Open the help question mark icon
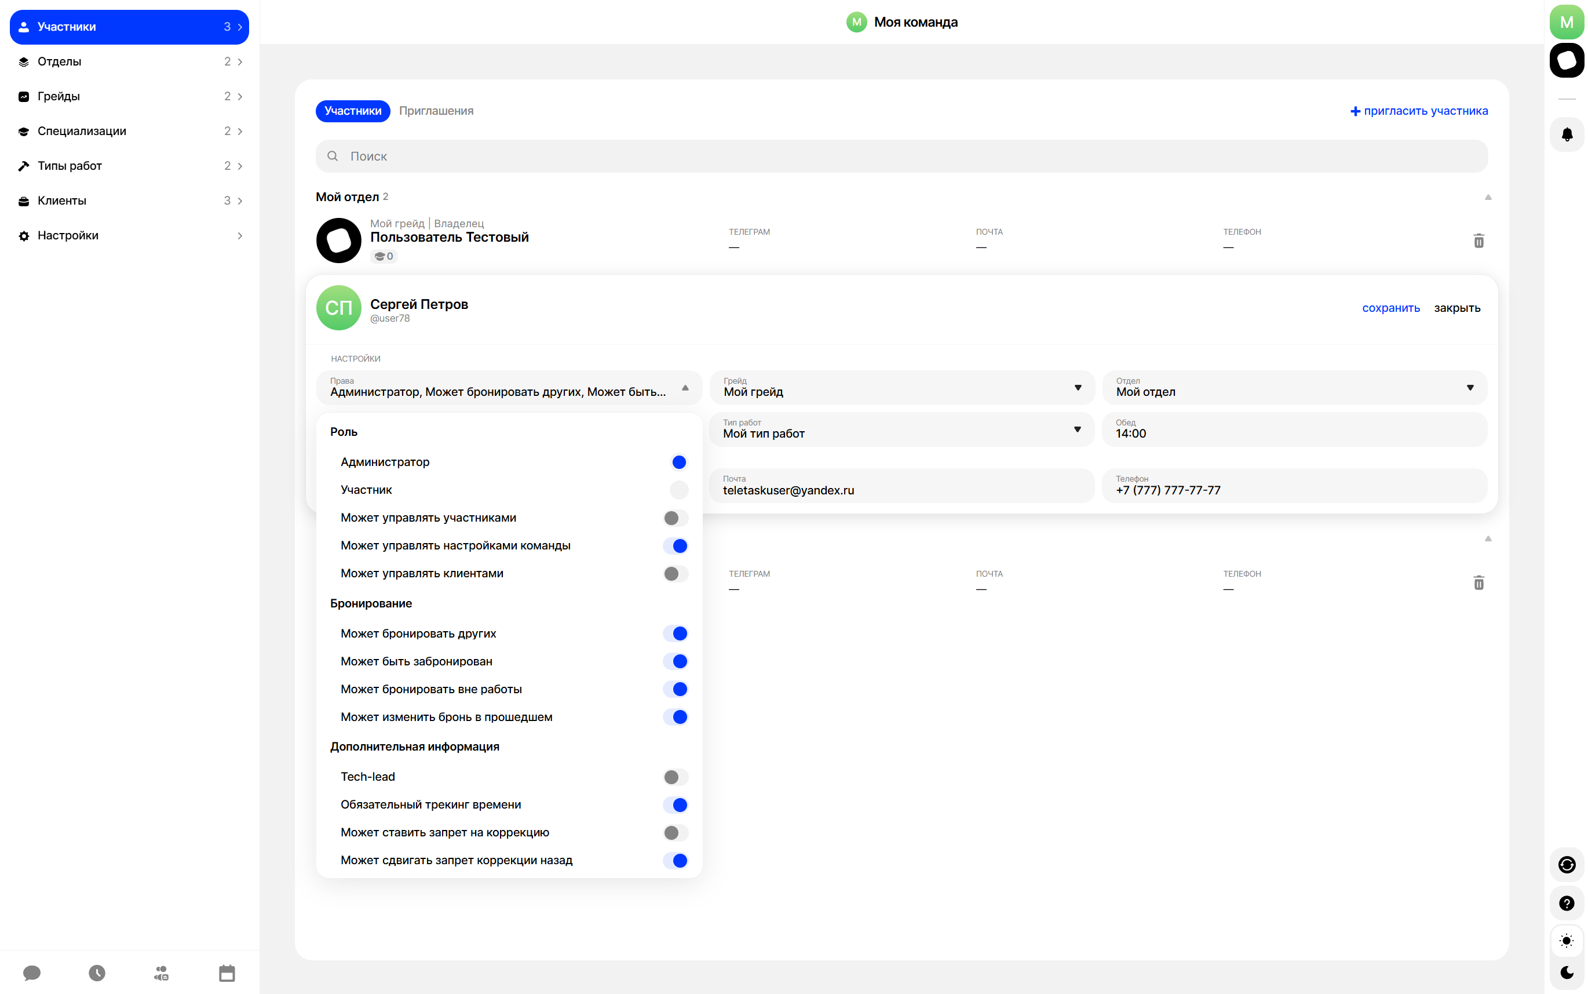The width and height of the screenshot is (1588, 994). pyautogui.click(x=1567, y=903)
